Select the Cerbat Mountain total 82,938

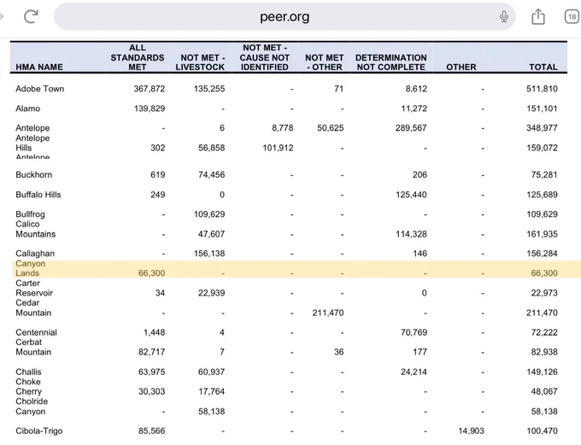tap(544, 353)
